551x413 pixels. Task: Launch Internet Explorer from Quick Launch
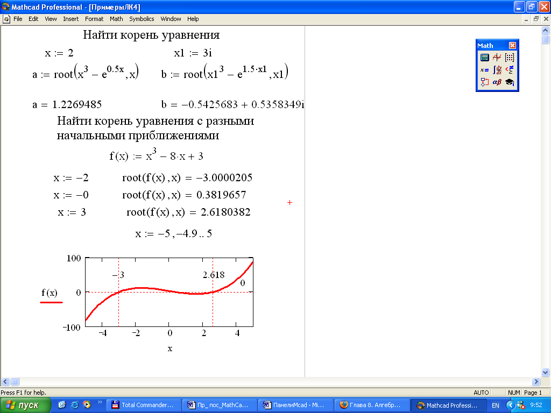(x=74, y=405)
